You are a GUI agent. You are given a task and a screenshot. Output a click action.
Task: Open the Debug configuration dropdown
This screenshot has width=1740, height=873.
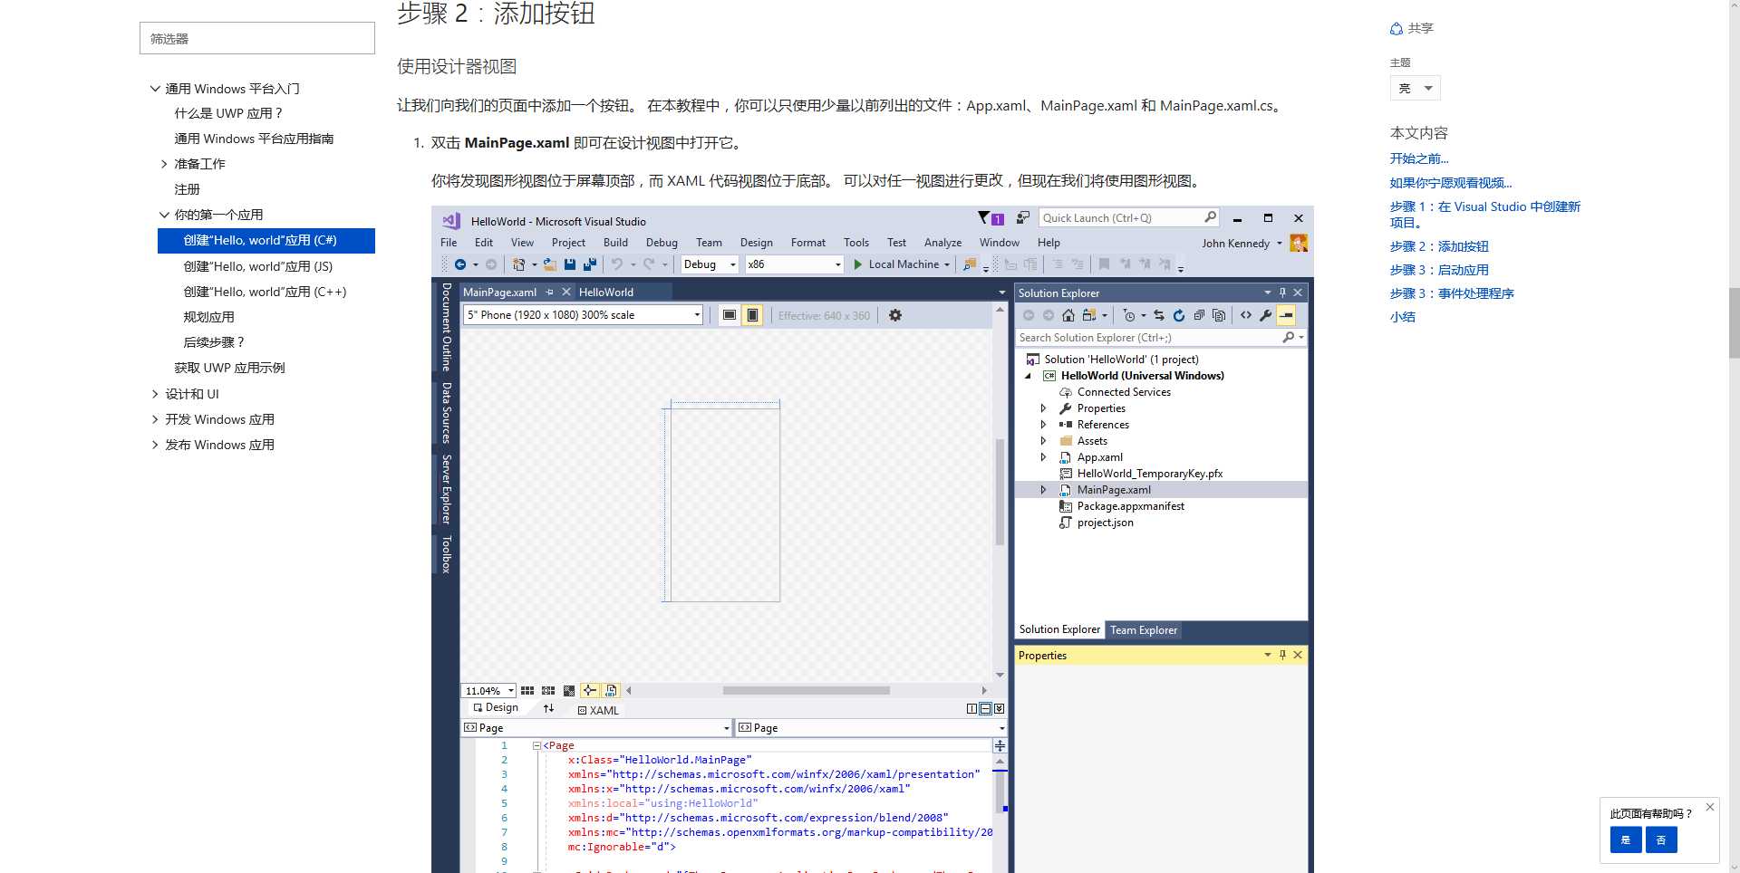click(710, 264)
